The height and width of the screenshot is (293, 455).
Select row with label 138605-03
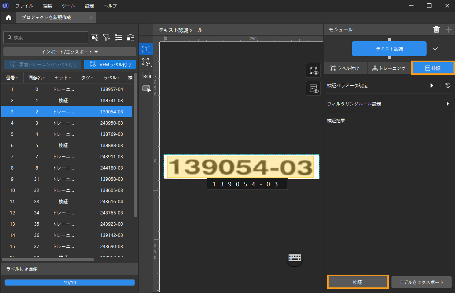(67, 190)
